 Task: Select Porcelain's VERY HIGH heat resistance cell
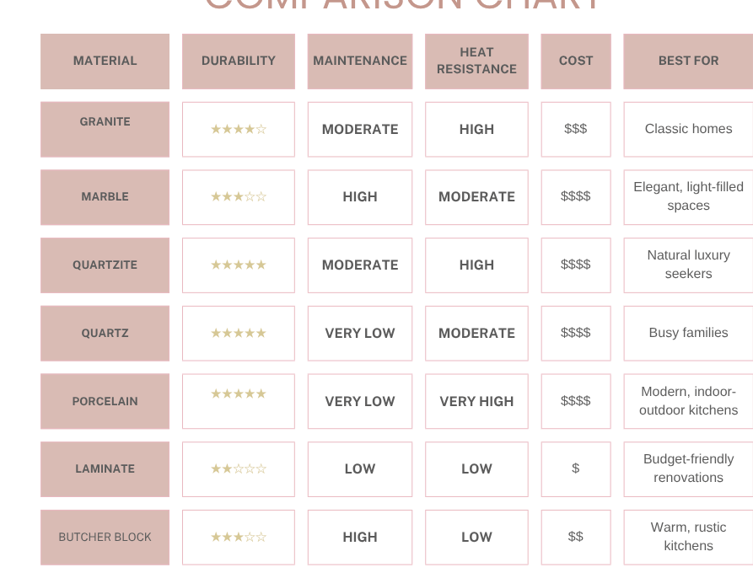[x=476, y=401]
